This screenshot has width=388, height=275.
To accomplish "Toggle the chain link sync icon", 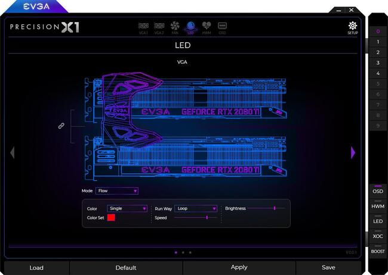I will pos(61,126).
